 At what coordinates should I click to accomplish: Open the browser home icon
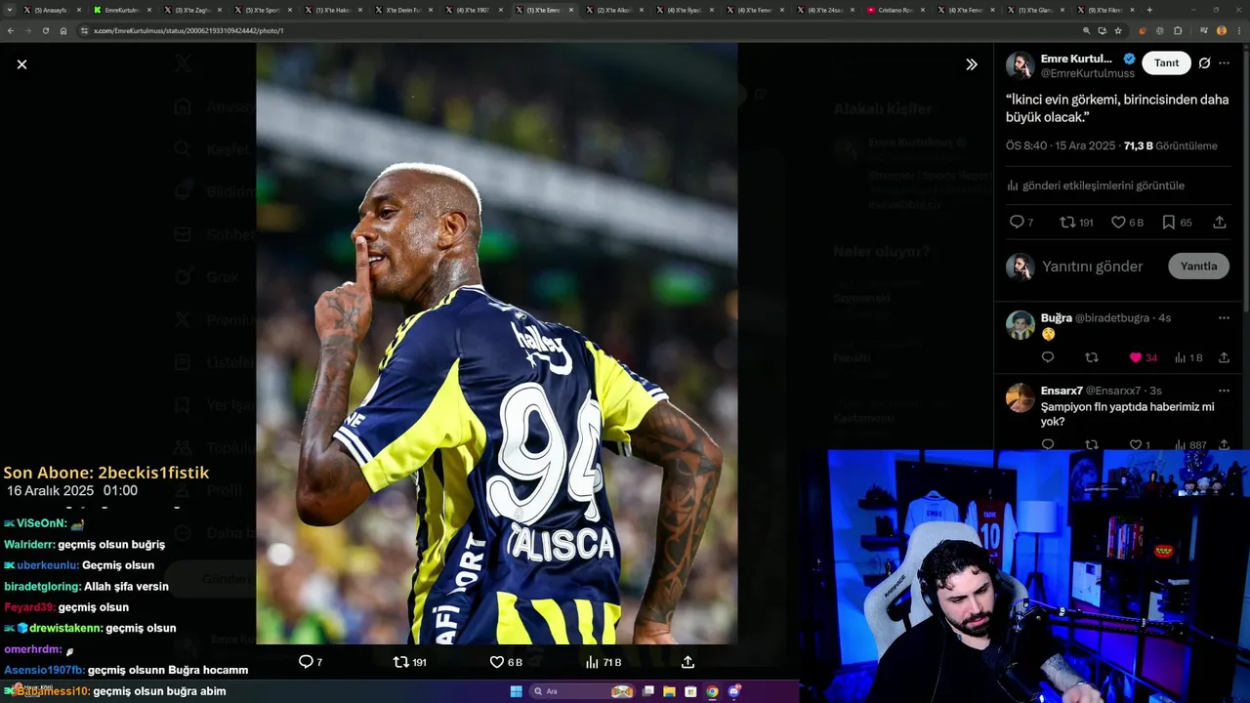coord(63,30)
